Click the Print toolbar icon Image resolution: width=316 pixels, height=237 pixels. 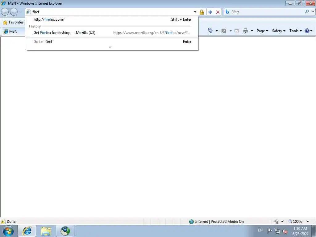coord(245,31)
